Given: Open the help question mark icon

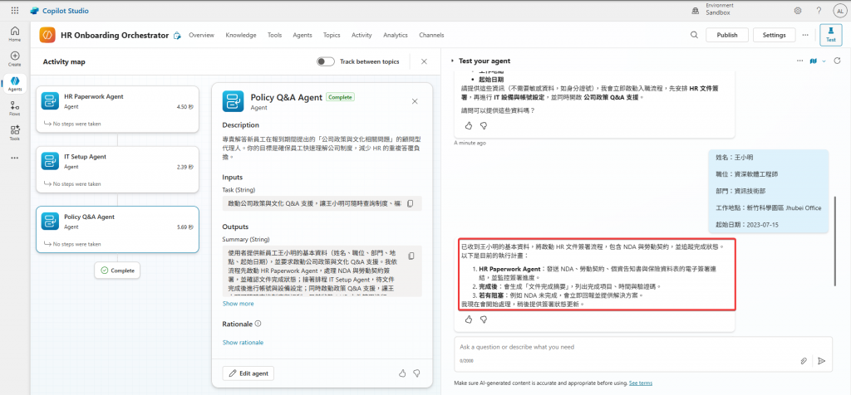Looking at the screenshot, I should (x=819, y=11).
